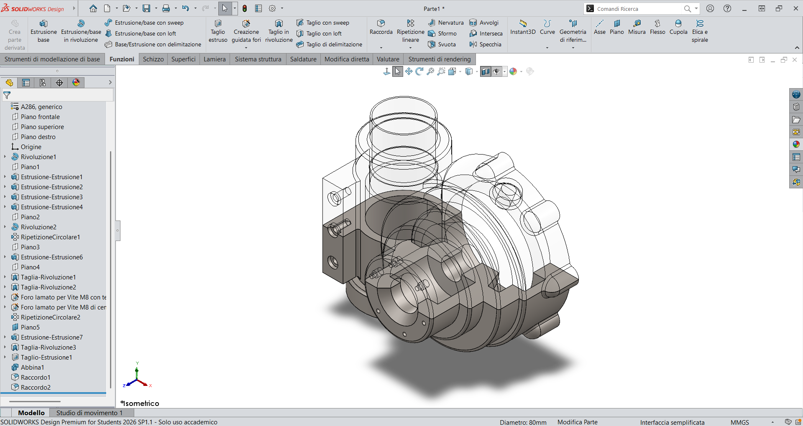Switch to the Lamiera tab
The image size is (803, 426).
215,59
